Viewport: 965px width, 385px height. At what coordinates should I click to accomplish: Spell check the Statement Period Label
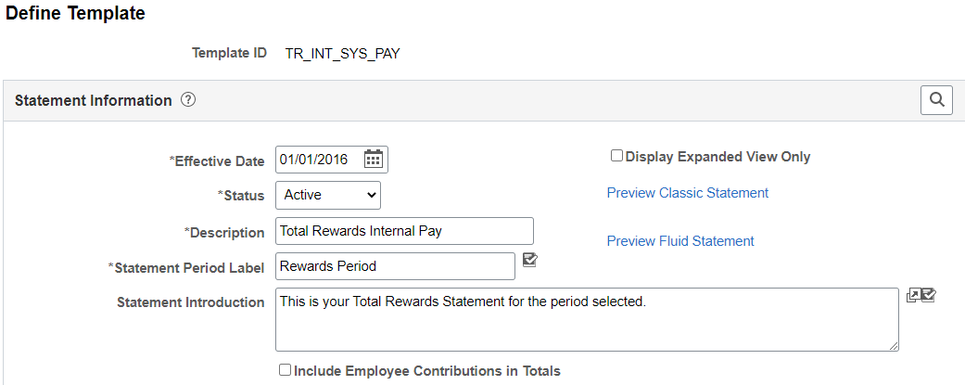click(x=530, y=261)
